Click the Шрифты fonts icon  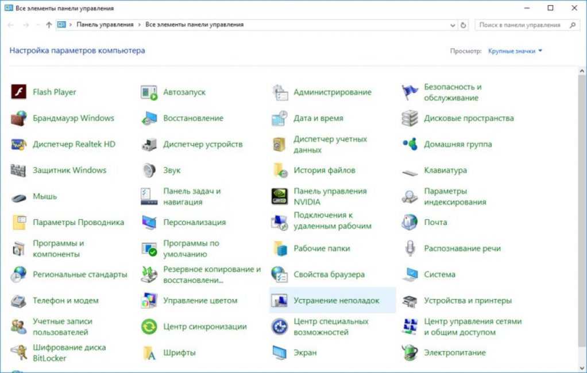(149, 352)
